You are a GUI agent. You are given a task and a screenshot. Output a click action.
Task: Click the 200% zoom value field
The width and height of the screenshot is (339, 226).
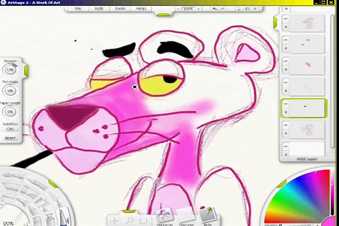(188, 9)
